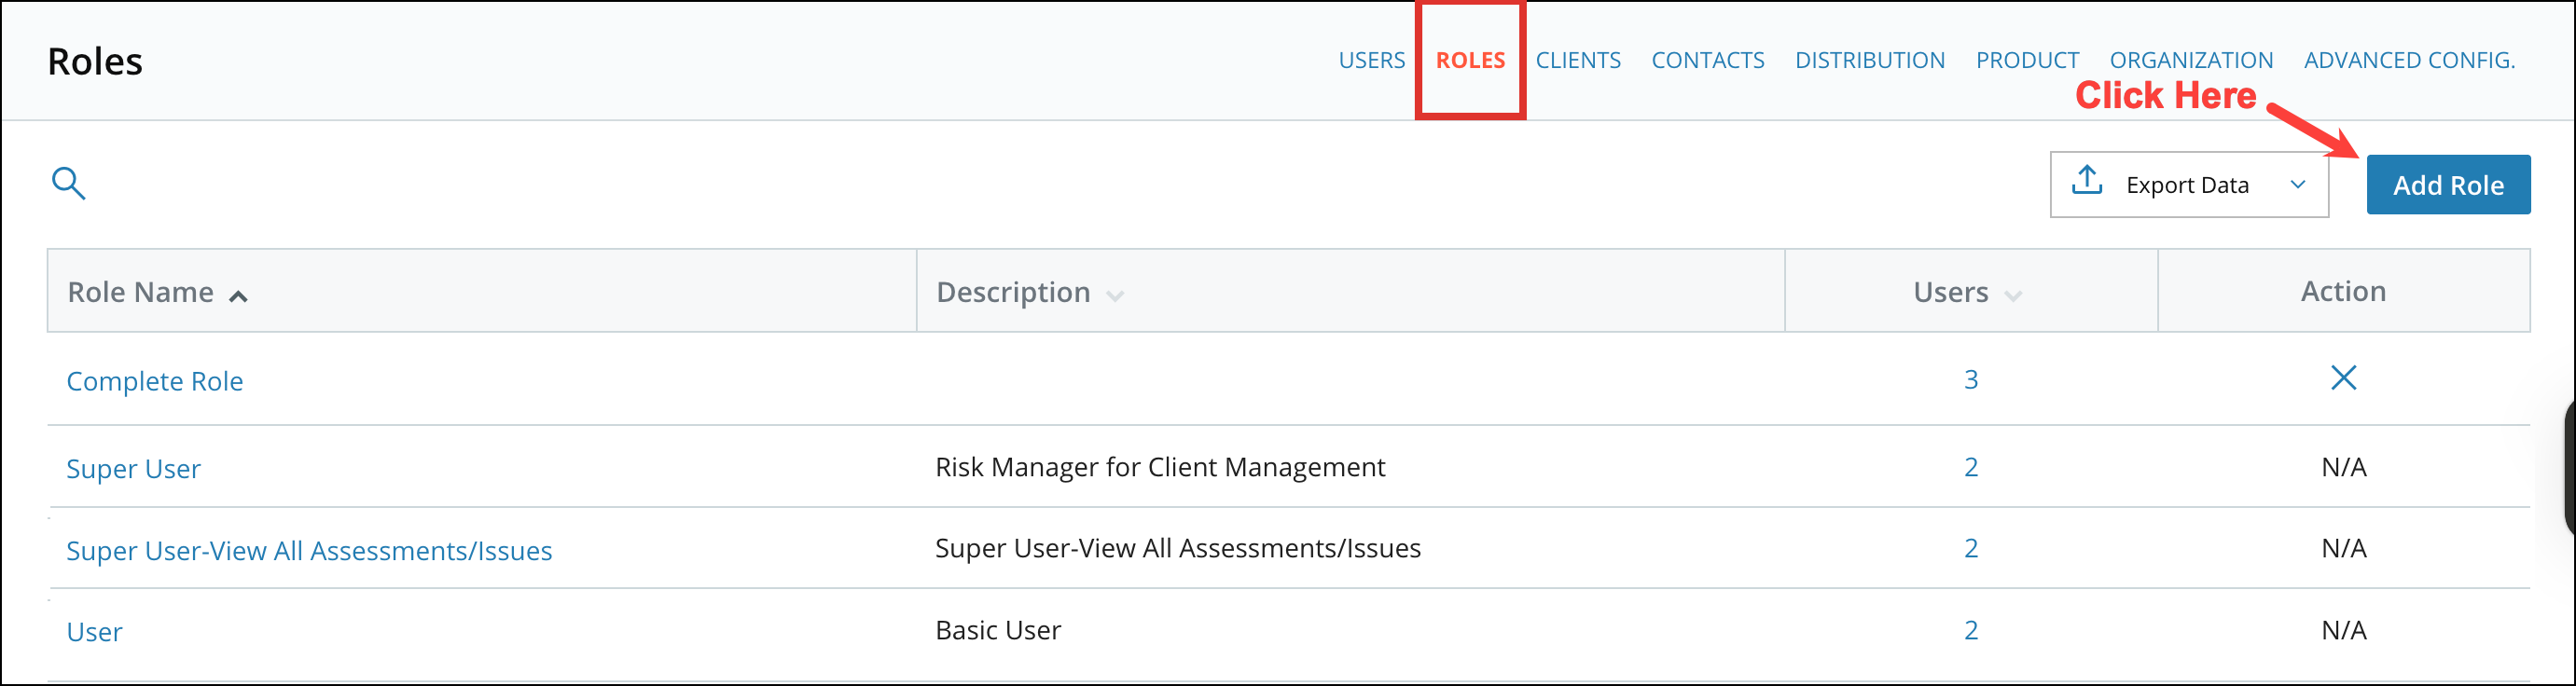Sort the Description column chevron

(1115, 296)
